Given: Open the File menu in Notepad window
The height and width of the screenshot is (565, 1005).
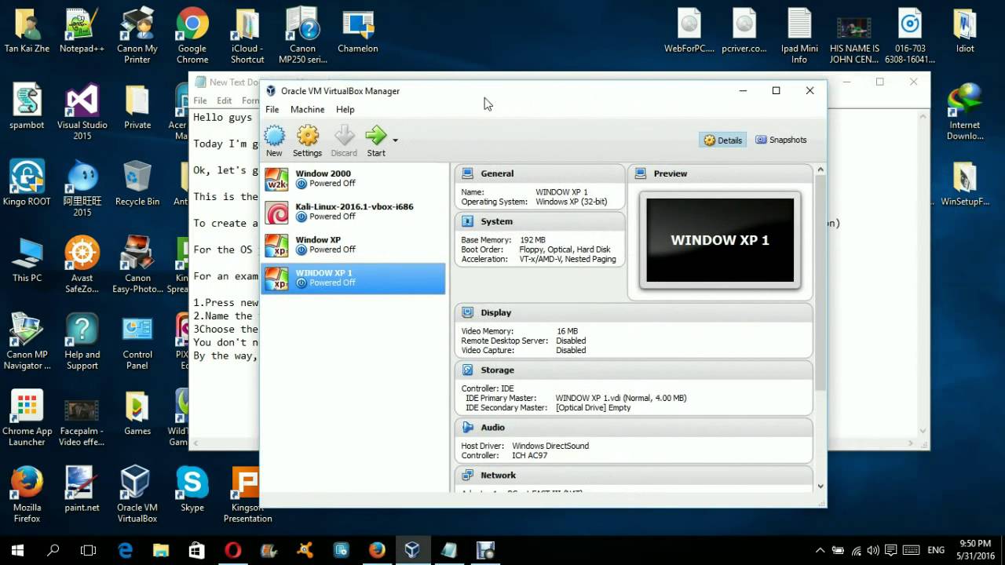Looking at the screenshot, I should coord(200,100).
